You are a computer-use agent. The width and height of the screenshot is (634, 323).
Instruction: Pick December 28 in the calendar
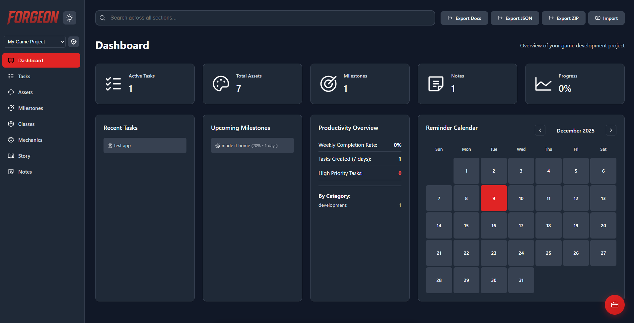[x=439, y=280]
